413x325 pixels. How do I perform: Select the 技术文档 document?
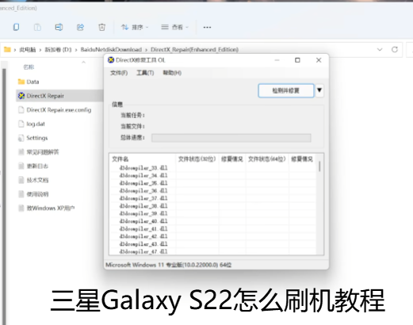(x=33, y=180)
